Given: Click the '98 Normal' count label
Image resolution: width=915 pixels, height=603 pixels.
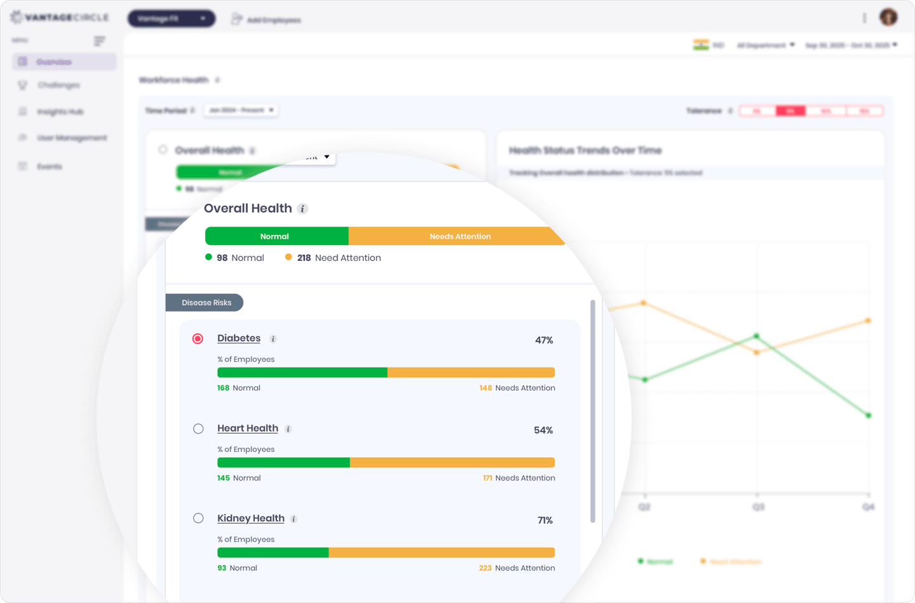Looking at the screenshot, I should coord(234,258).
